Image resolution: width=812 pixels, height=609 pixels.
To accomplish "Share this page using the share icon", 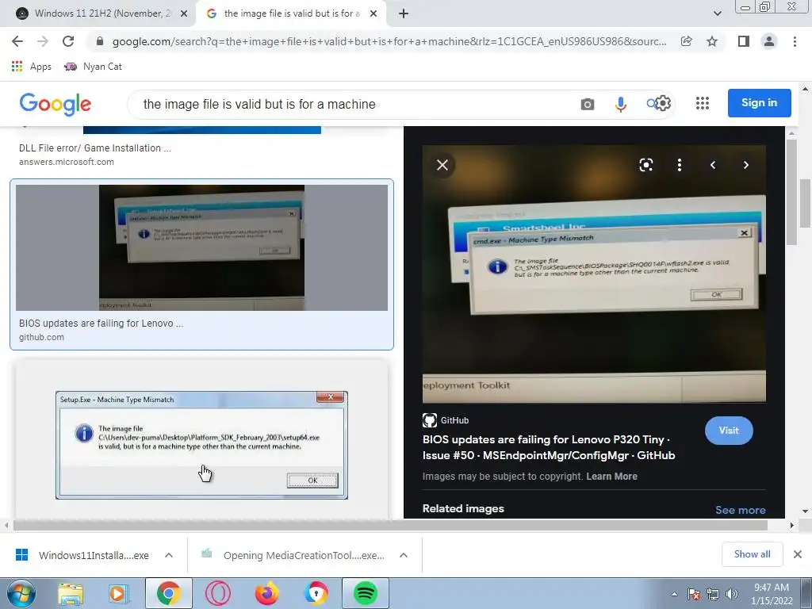I will pyautogui.click(x=687, y=41).
